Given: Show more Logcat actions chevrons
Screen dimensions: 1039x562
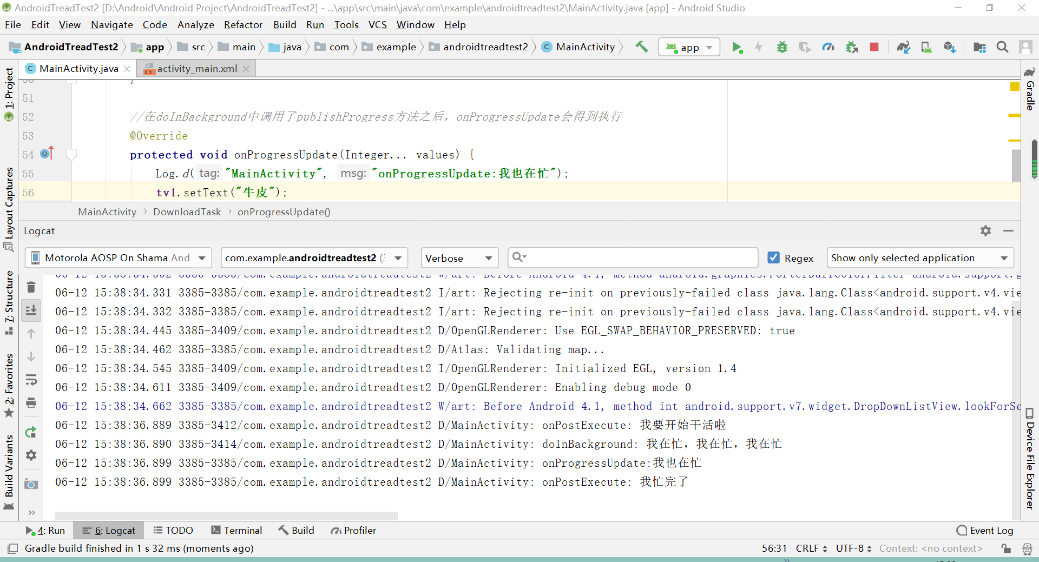Looking at the screenshot, I should pyautogui.click(x=32, y=512).
